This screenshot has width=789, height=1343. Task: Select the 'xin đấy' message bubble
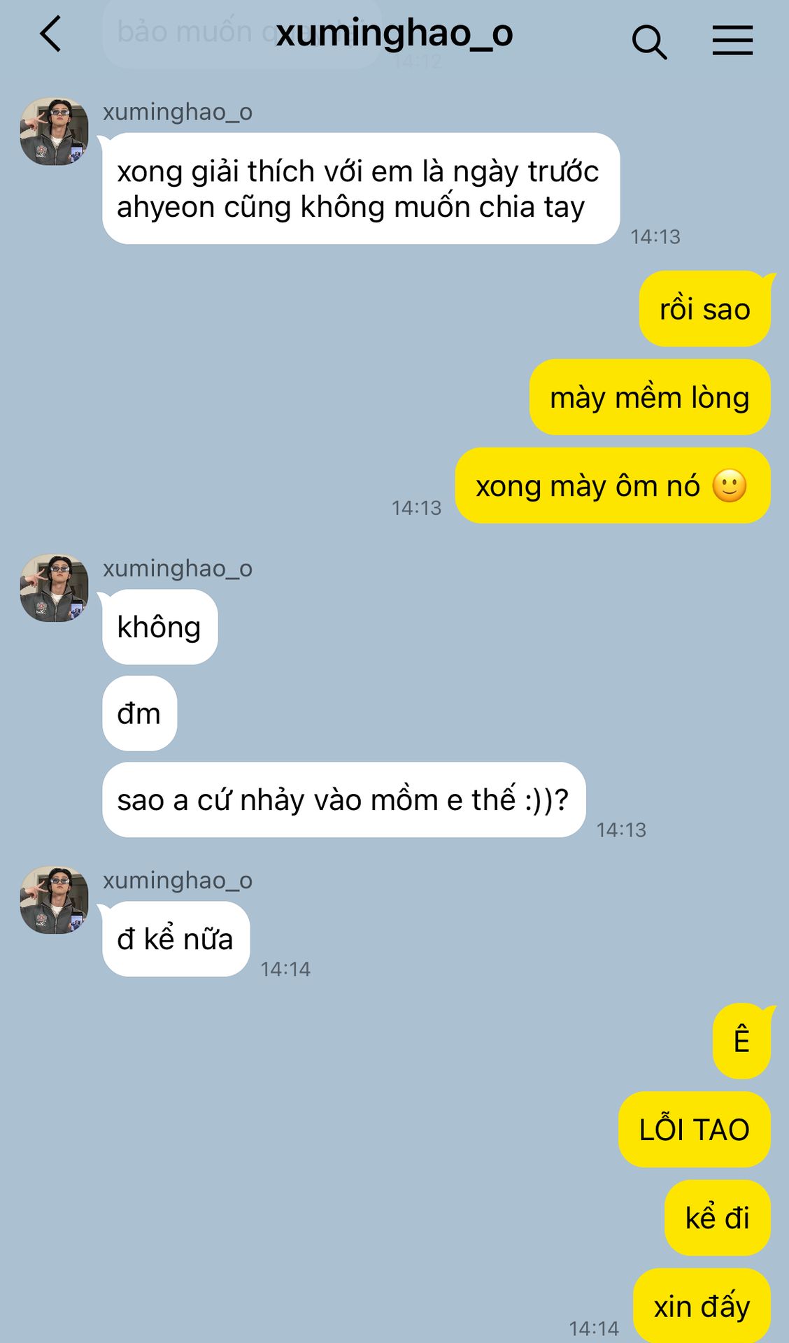pyautogui.click(x=702, y=1305)
